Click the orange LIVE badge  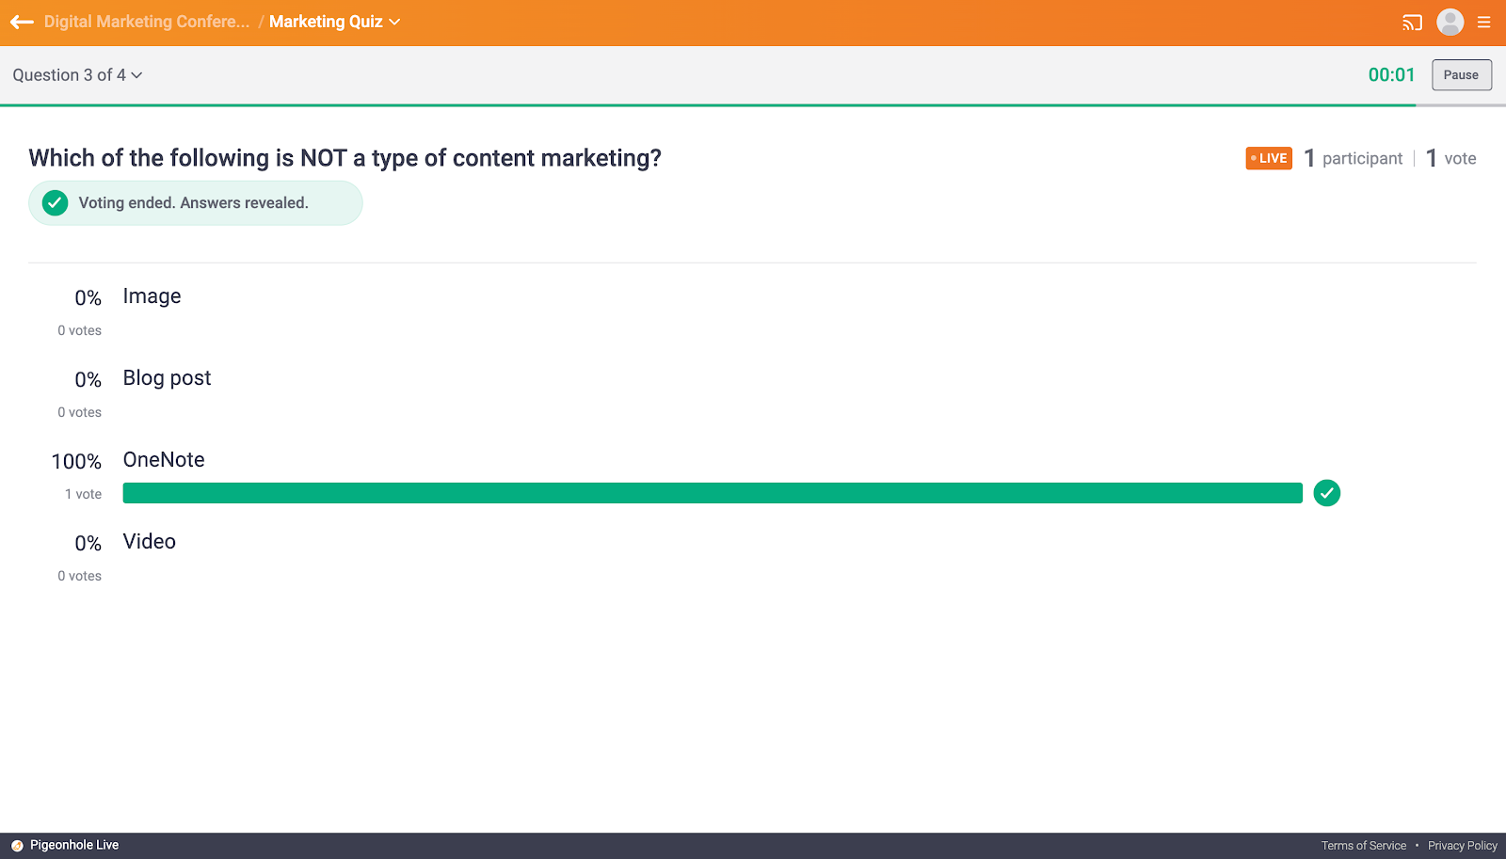(1269, 158)
